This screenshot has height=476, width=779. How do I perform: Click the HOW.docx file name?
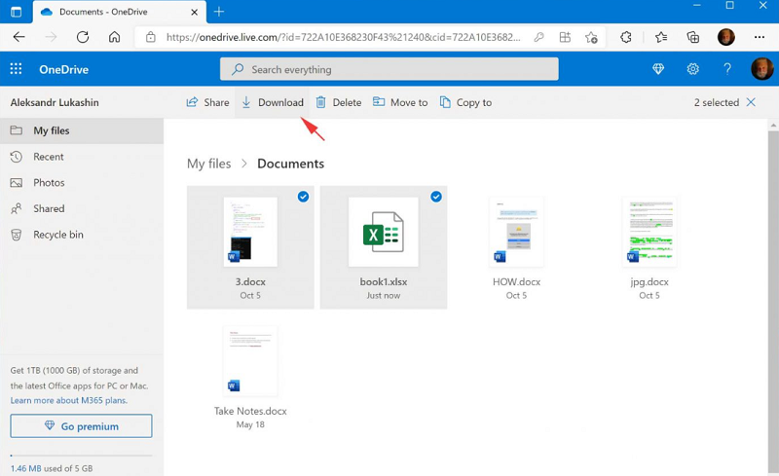click(516, 281)
